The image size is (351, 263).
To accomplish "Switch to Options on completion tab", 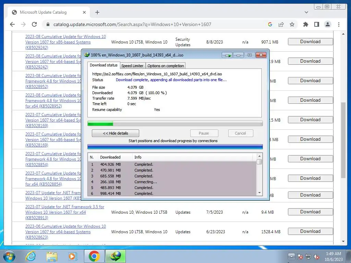I will click(x=166, y=66).
